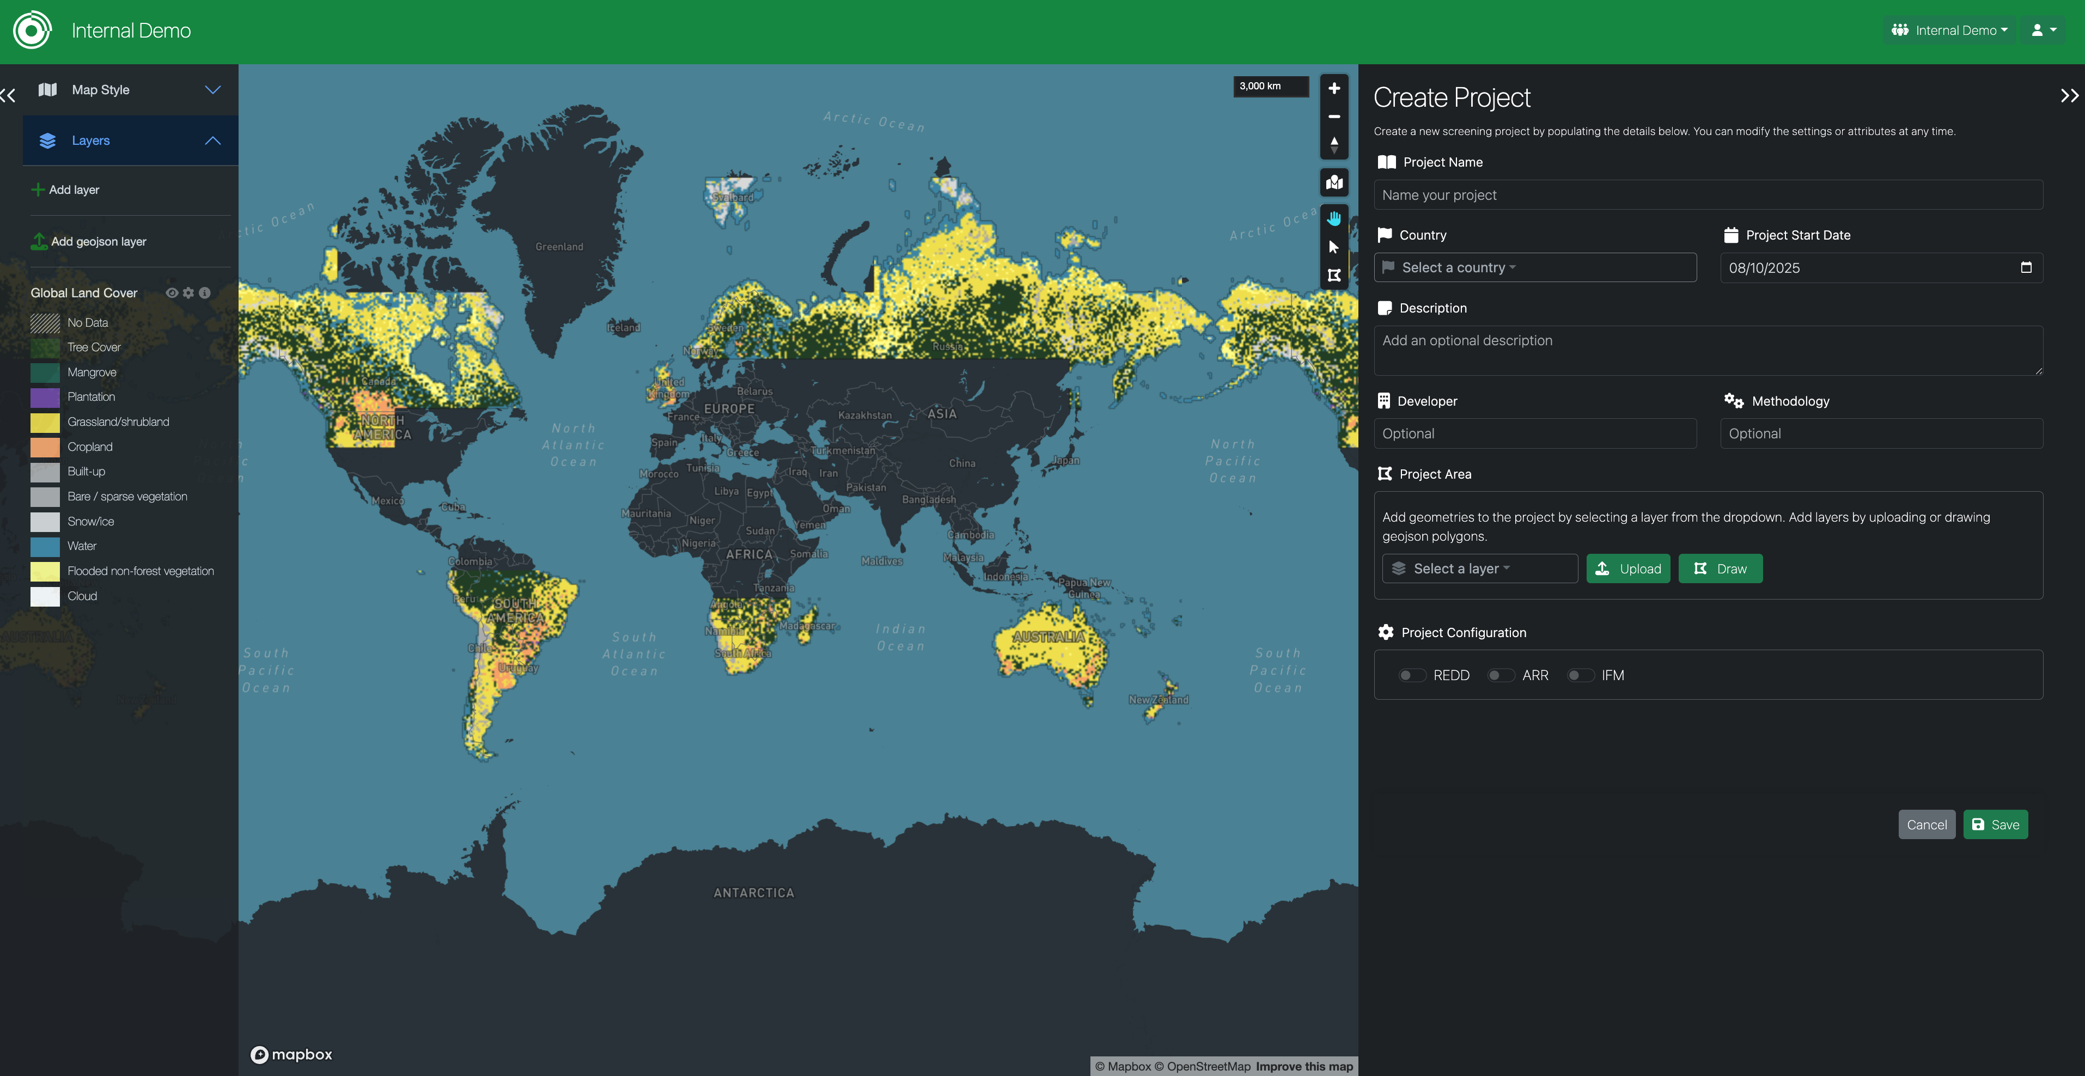Click the map zoom in plus button

click(x=1334, y=88)
